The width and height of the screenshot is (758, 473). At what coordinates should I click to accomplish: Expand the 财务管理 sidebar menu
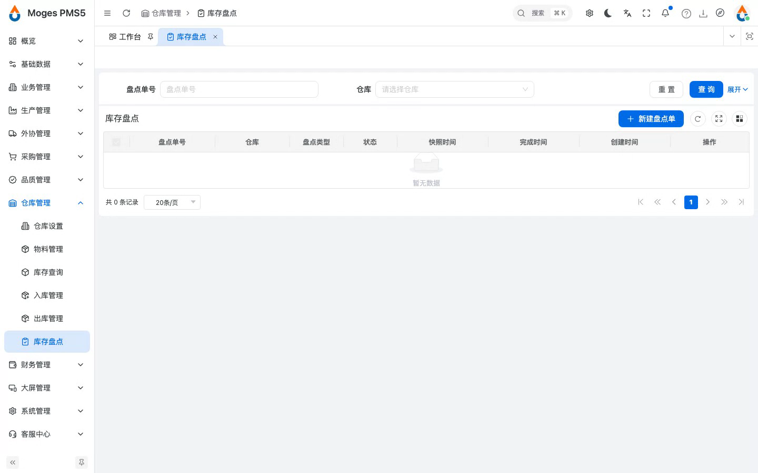coord(47,365)
